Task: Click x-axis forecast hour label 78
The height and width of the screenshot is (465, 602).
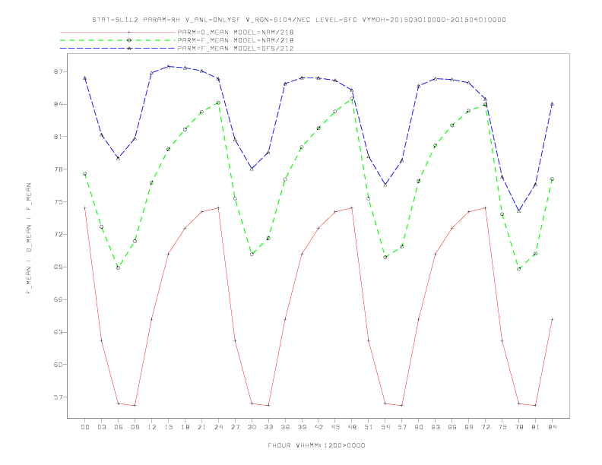Action: 518,427
